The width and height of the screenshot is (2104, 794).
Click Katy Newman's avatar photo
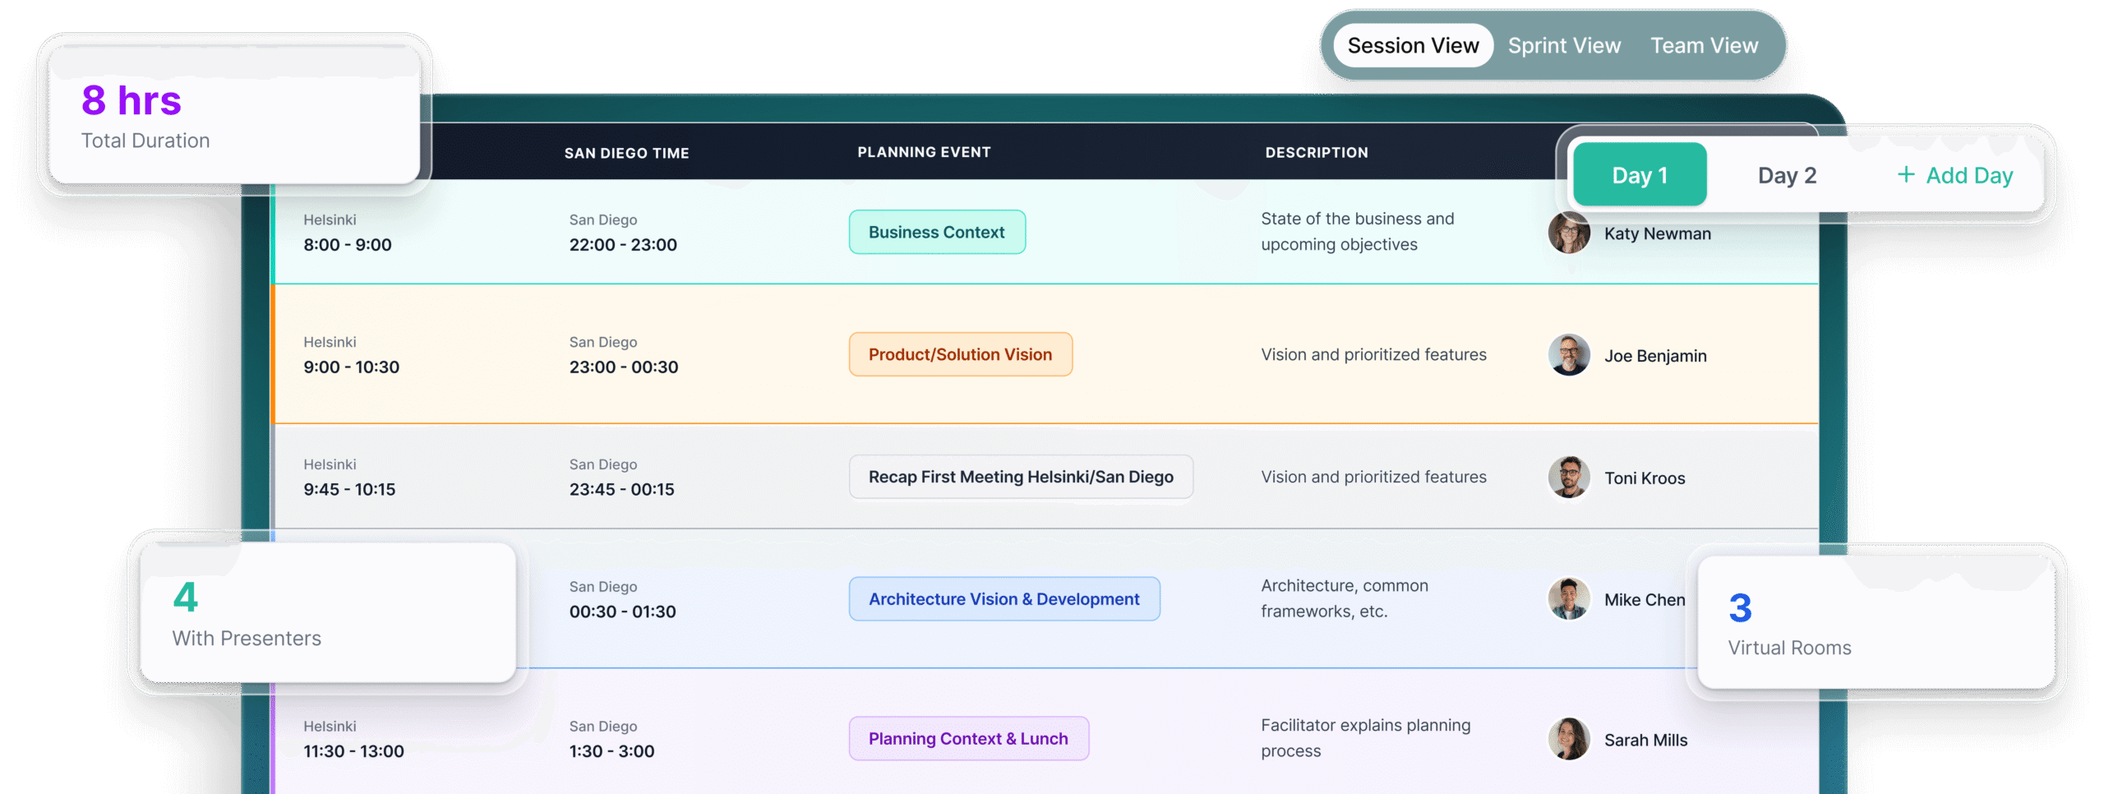(x=1568, y=234)
